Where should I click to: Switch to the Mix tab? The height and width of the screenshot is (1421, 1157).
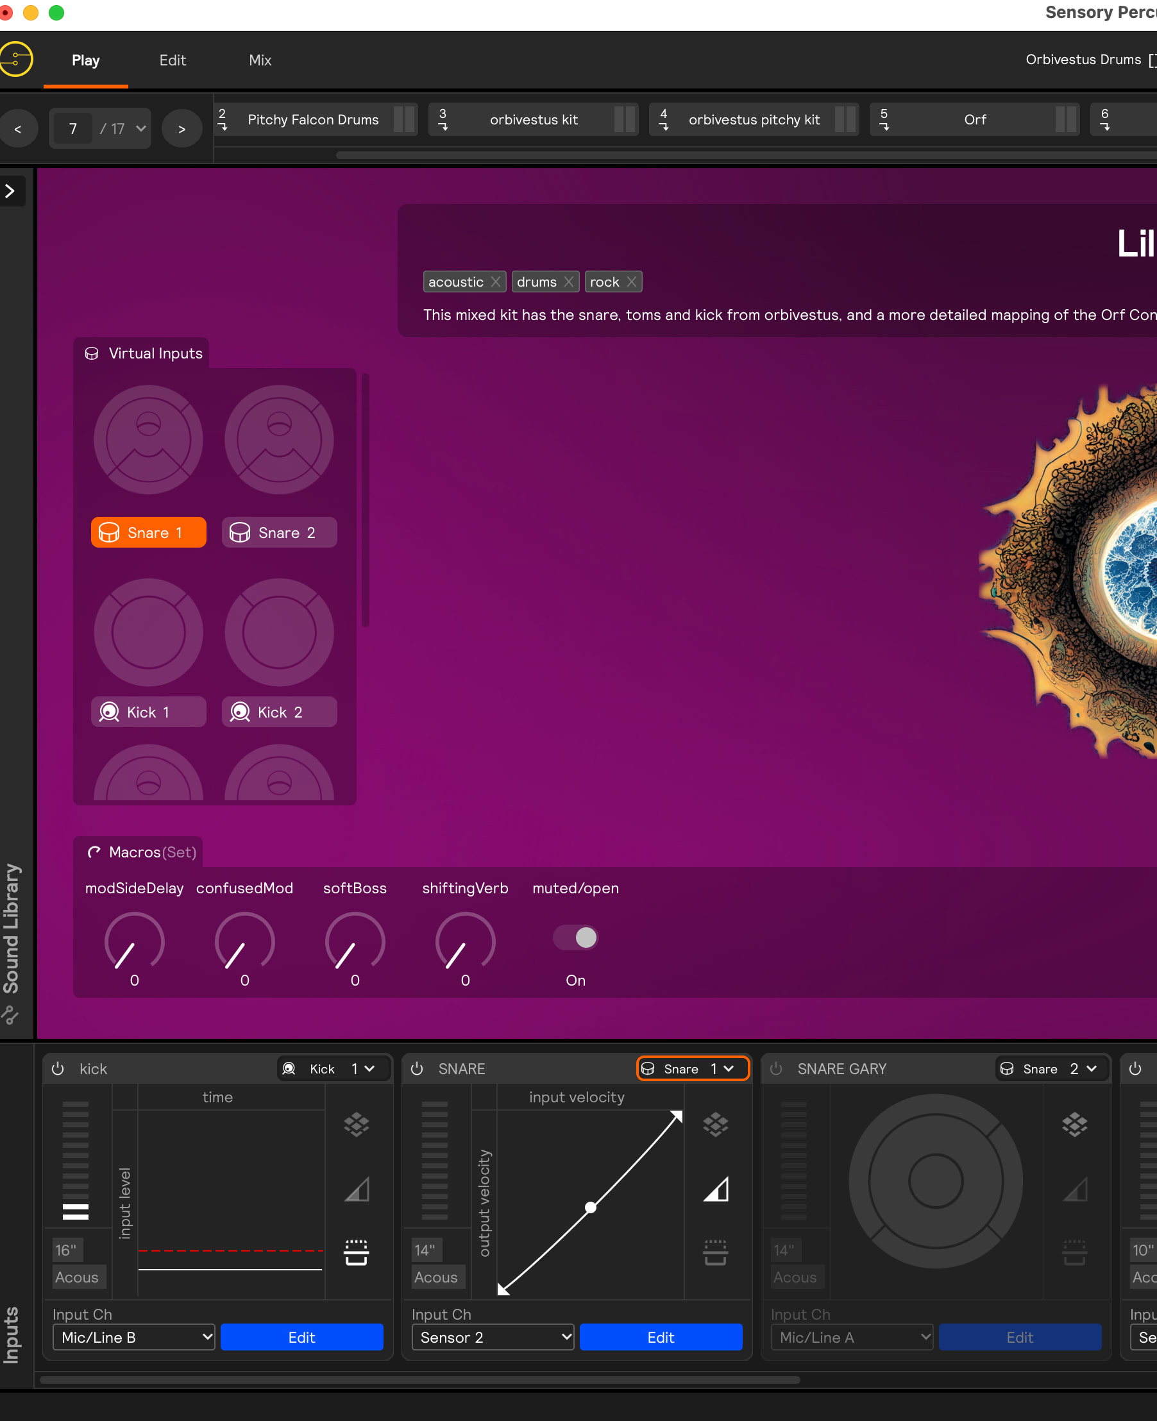click(x=260, y=60)
